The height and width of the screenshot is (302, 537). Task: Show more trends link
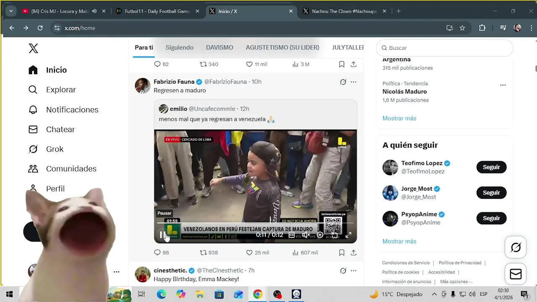point(399,118)
